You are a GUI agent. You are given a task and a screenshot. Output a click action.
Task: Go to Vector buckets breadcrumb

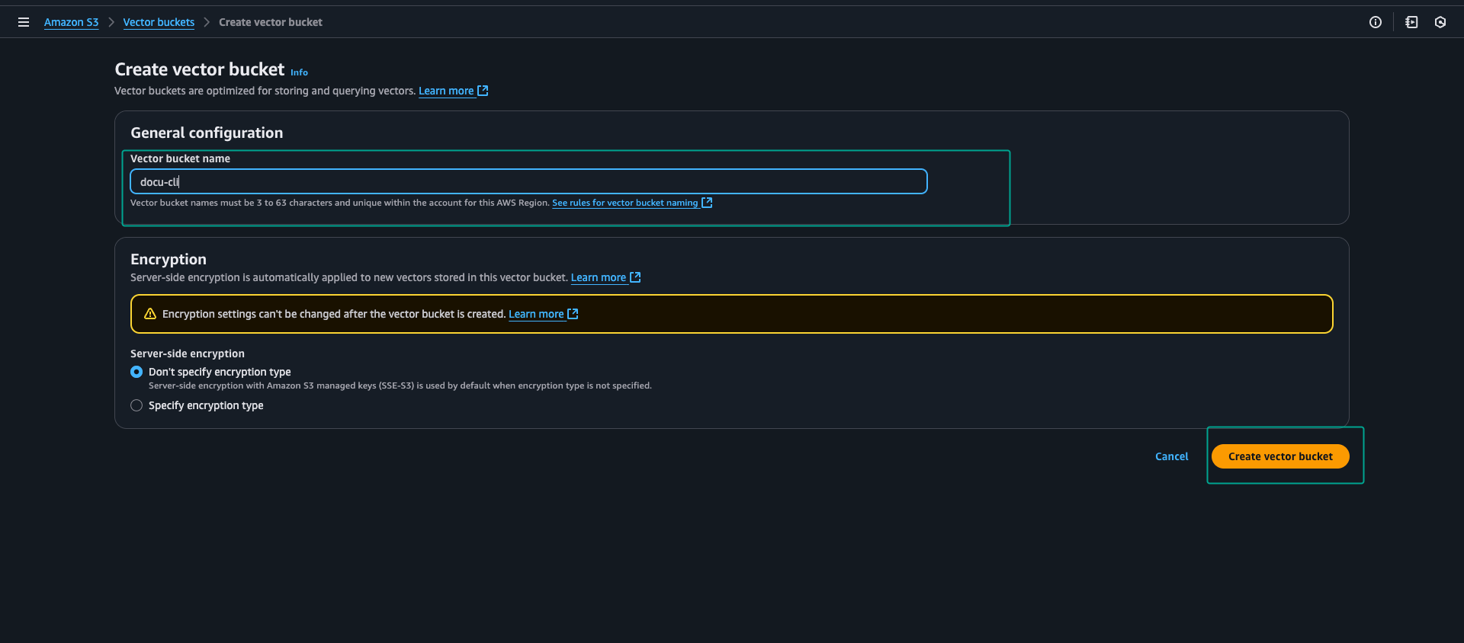(159, 22)
